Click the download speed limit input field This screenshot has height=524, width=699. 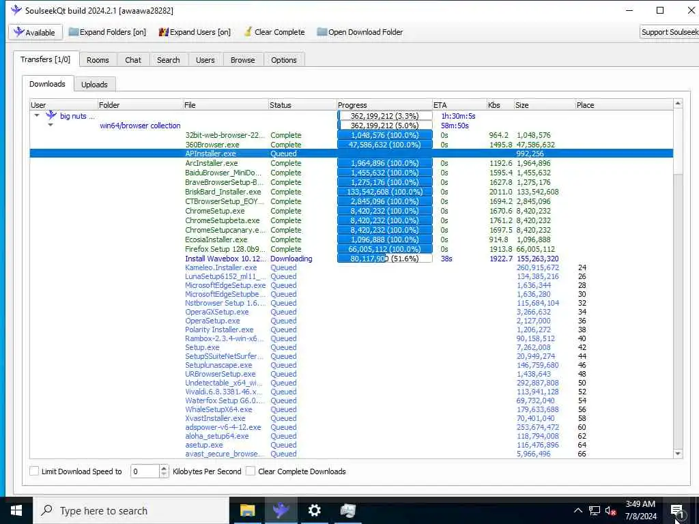coord(145,471)
